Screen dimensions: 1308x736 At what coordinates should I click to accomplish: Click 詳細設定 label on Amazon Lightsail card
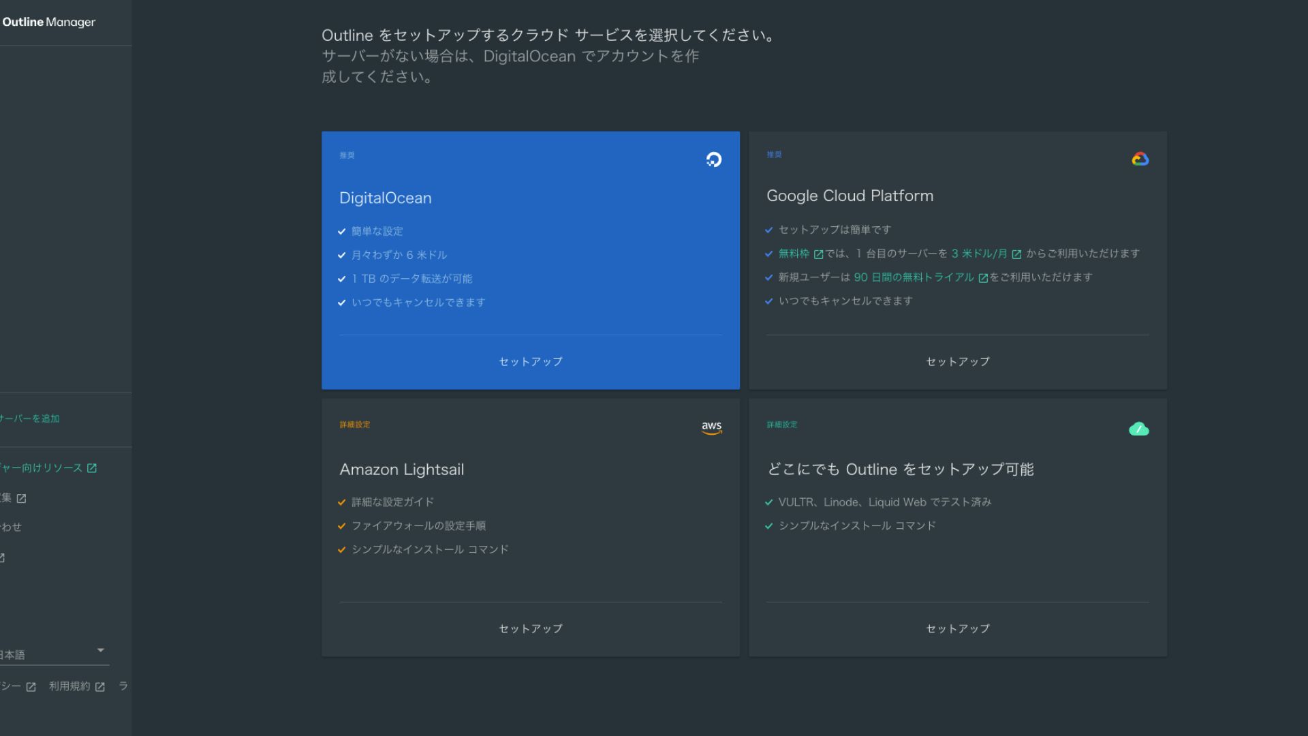tap(355, 425)
